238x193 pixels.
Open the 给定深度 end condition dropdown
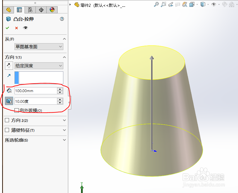coord(39,66)
